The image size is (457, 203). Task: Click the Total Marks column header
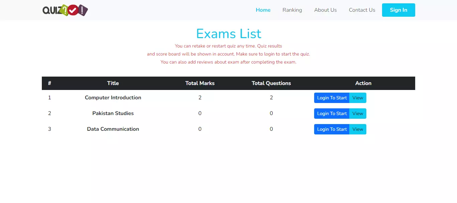pos(200,83)
